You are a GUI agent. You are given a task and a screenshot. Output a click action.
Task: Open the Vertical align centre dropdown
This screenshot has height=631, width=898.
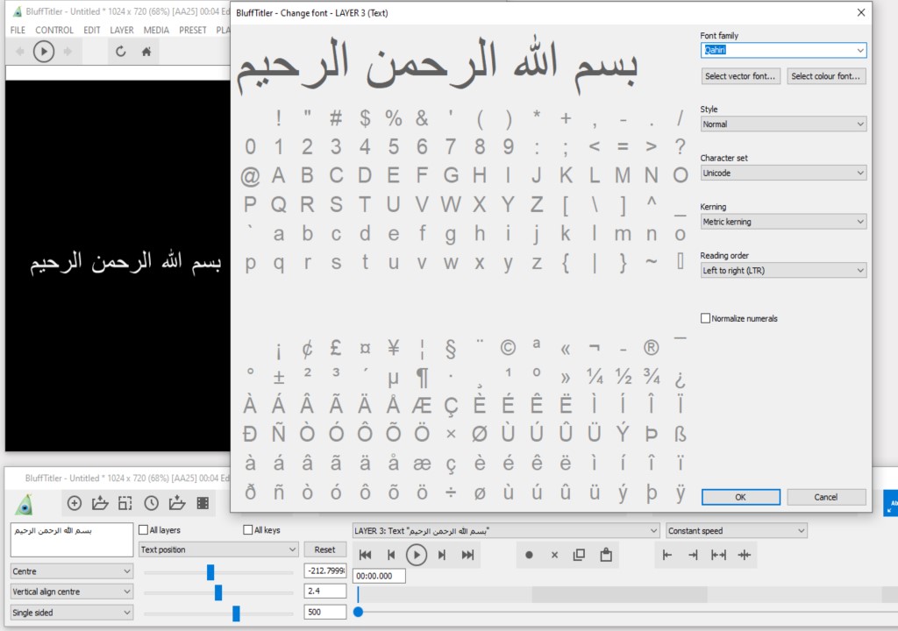tap(72, 592)
